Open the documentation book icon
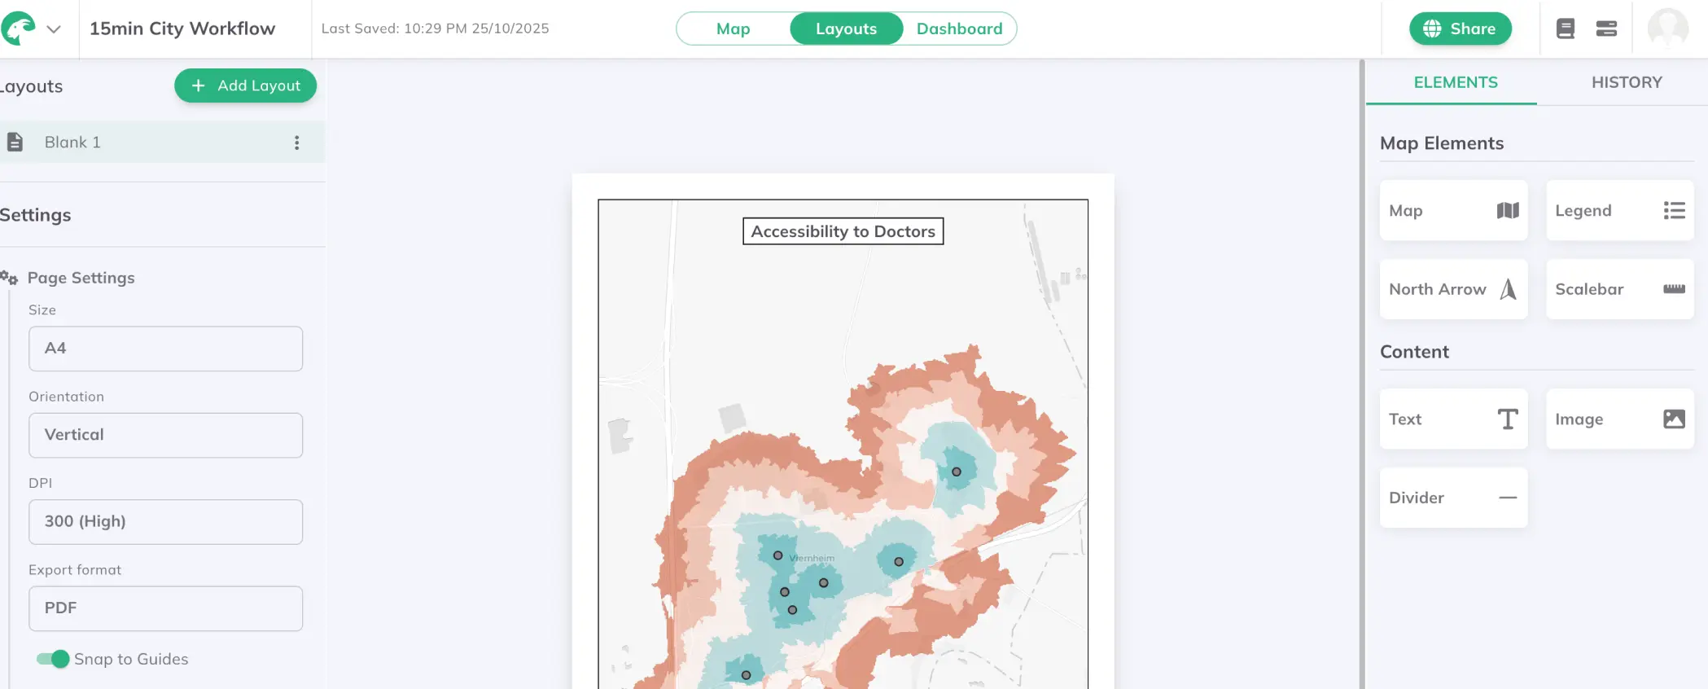 coord(1565,29)
